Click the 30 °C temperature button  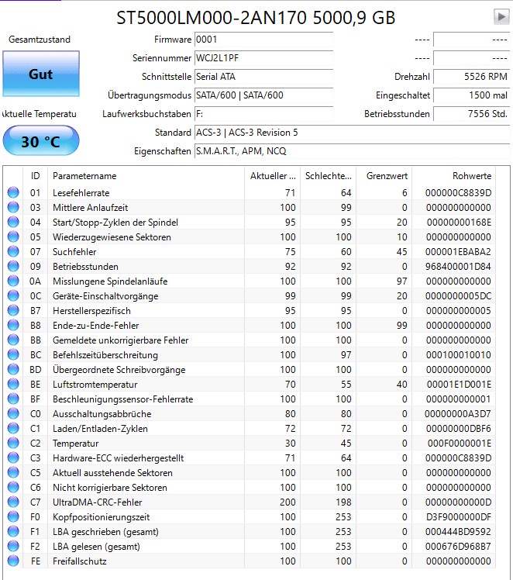pyautogui.click(x=41, y=141)
